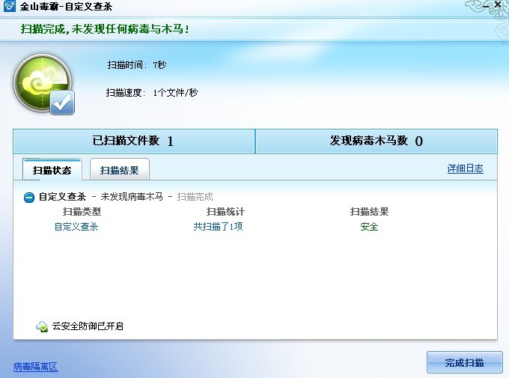Collapse the 自定义查杀 scan group

[x=29, y=197]
